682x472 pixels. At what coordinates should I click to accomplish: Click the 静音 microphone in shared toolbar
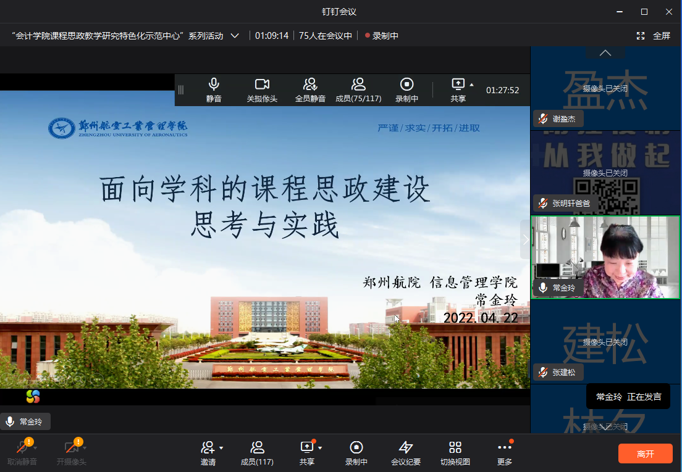pos(214,85)
